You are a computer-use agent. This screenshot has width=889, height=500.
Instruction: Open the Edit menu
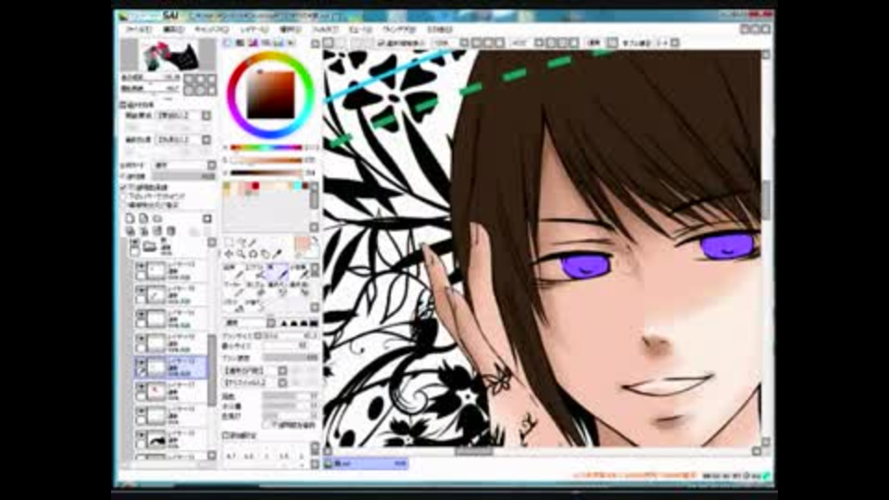pos(173,30)
